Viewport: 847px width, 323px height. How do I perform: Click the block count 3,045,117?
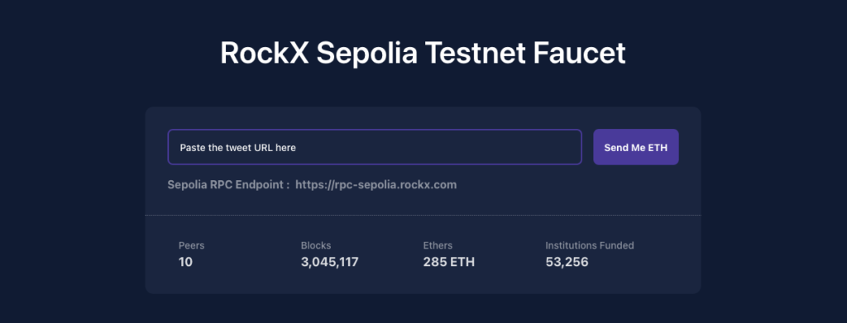329,263
